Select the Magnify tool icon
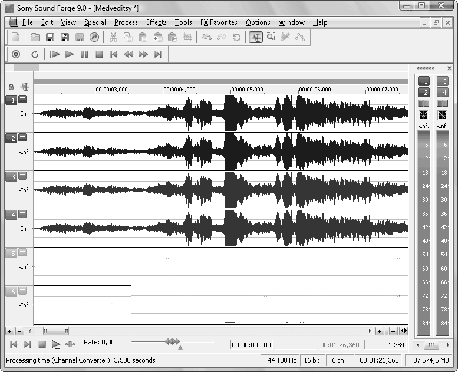This screenshot has width=458, height=372. tap(270, 37)
